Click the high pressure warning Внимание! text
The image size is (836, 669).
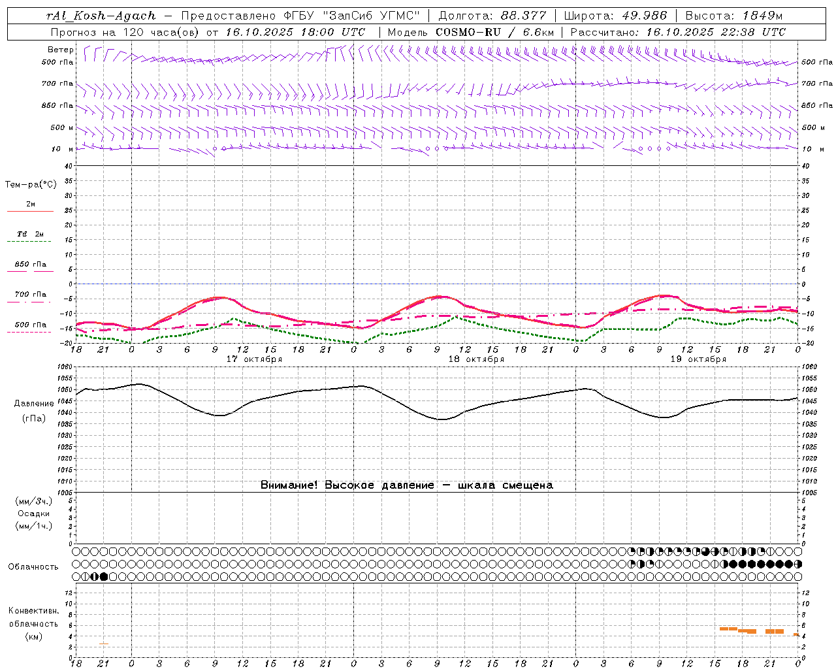(x=407, y=485)
